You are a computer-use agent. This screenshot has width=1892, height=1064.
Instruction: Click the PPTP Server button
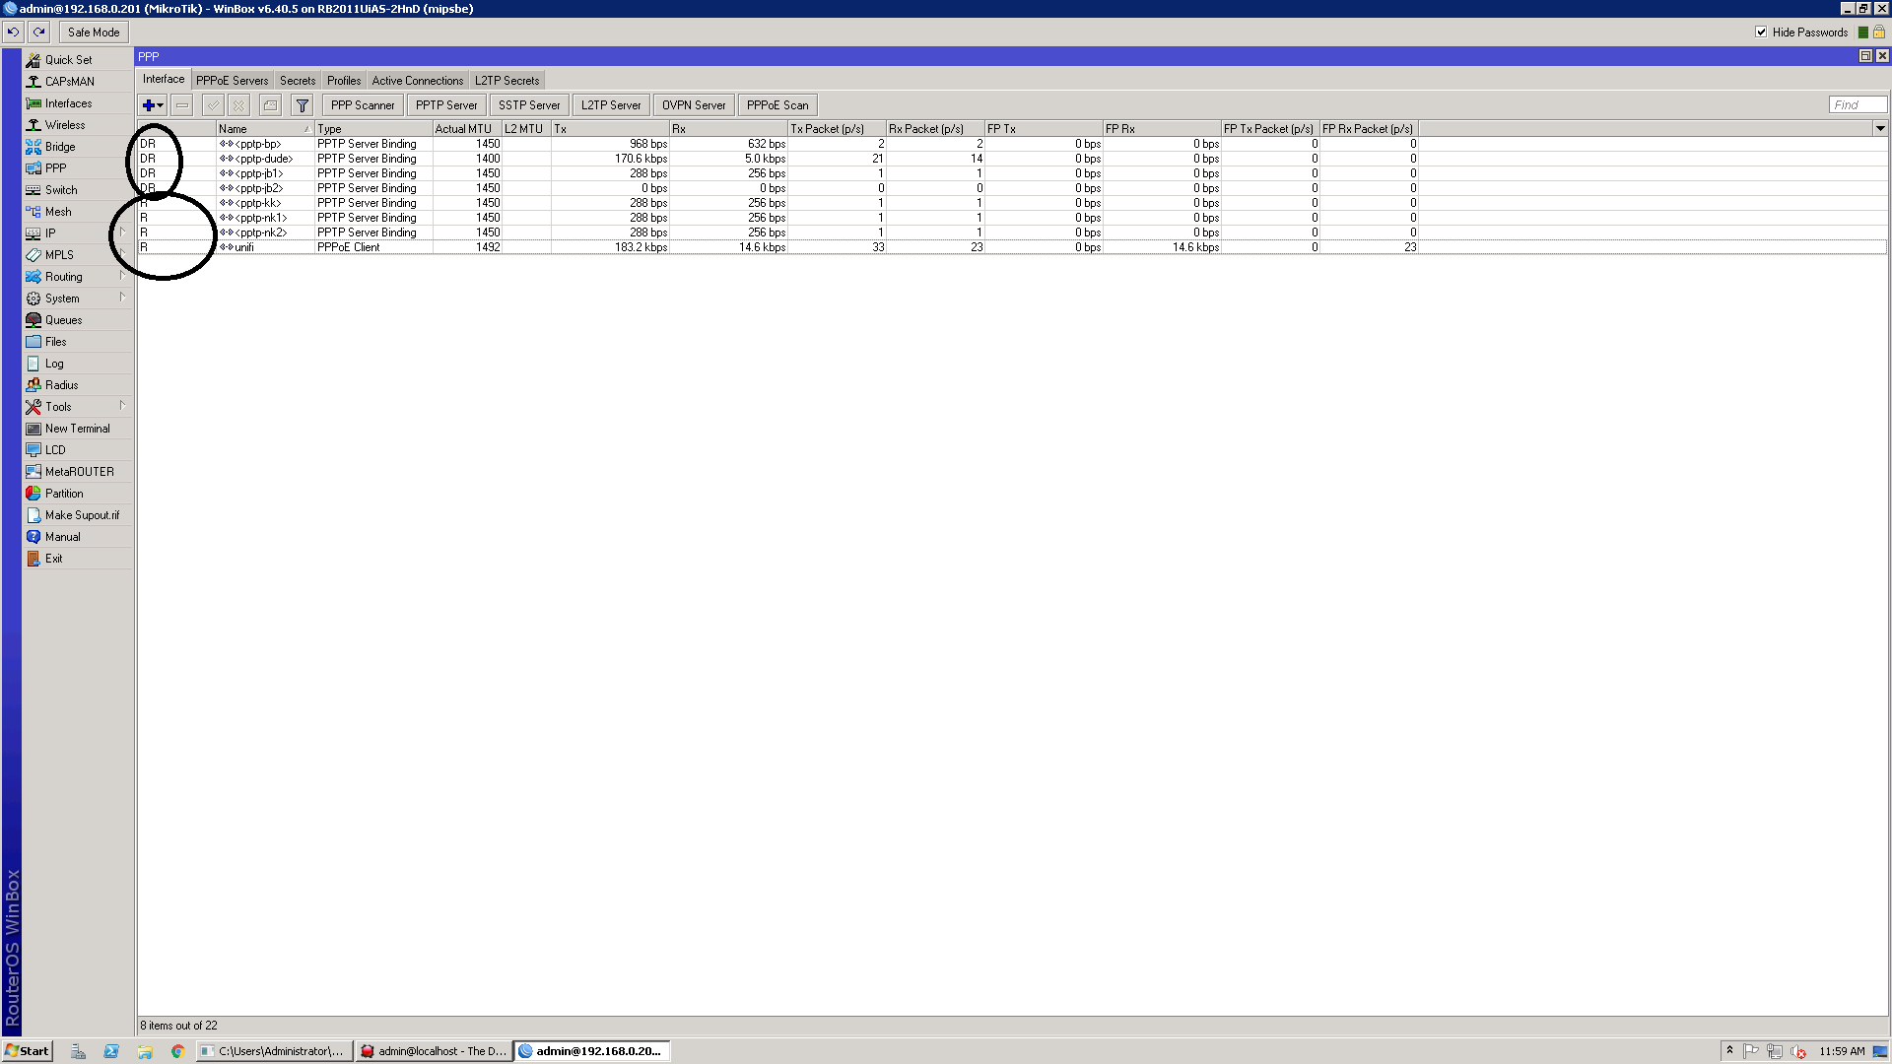click(x=446, y=105)
